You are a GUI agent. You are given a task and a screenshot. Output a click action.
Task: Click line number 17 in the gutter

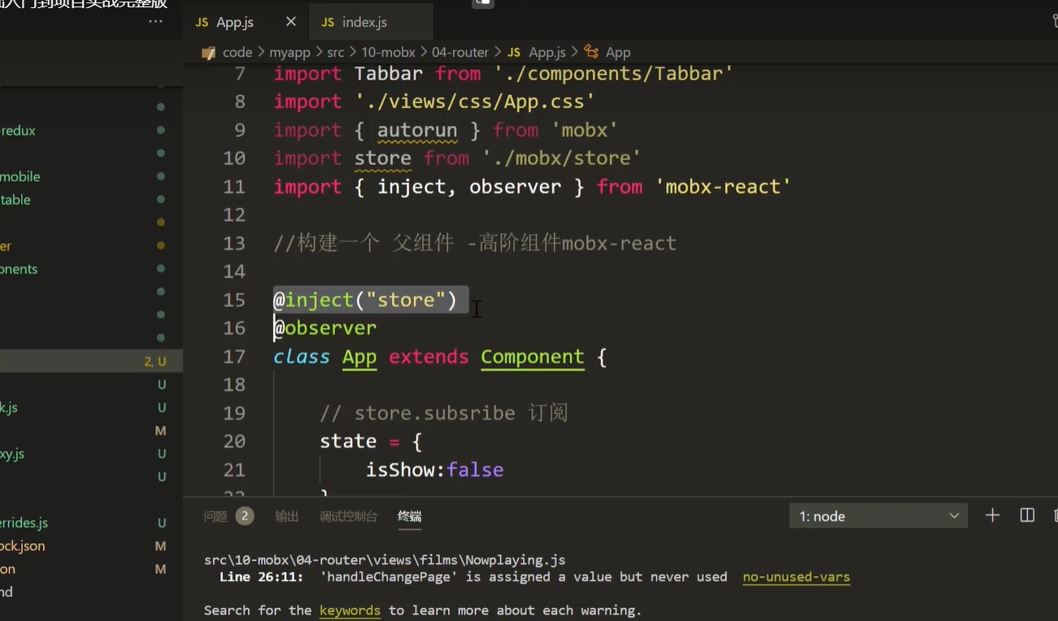(234, 357)
